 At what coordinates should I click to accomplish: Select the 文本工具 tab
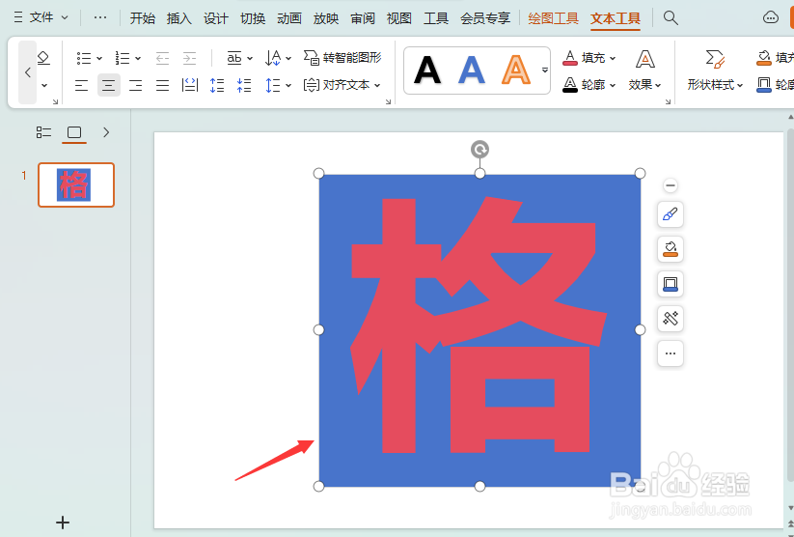616,18
